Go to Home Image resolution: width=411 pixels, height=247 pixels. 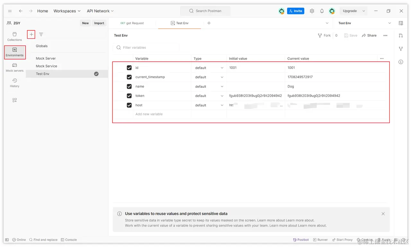42,11
